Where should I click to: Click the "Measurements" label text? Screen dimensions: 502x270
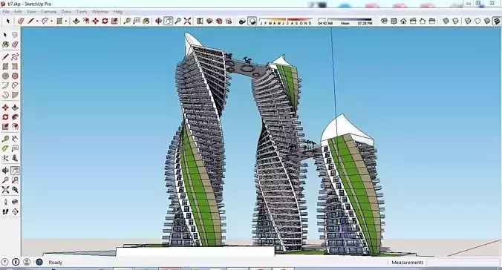407,263
